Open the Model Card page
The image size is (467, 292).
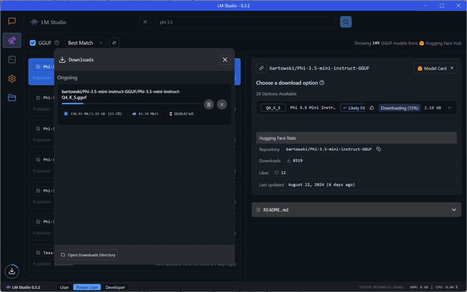pyautogui.click(x=435, y=68)
